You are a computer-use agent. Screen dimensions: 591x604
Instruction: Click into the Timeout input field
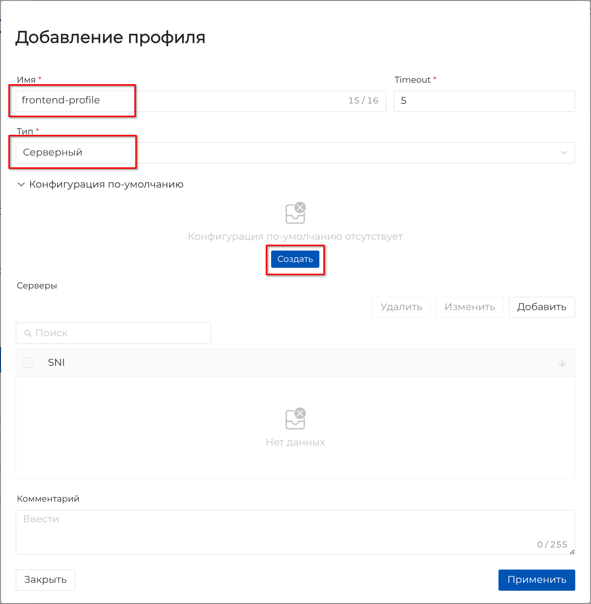[484, 101]
